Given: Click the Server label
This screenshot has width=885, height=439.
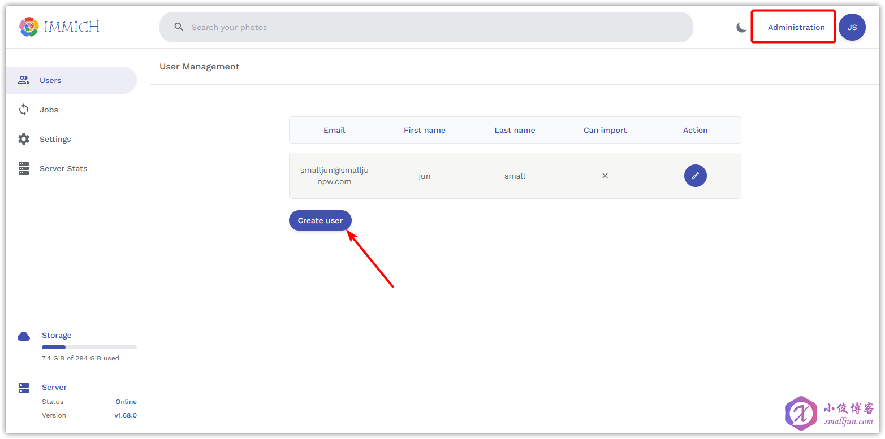Looking at the screenshot, I should (x=54, y=387).
